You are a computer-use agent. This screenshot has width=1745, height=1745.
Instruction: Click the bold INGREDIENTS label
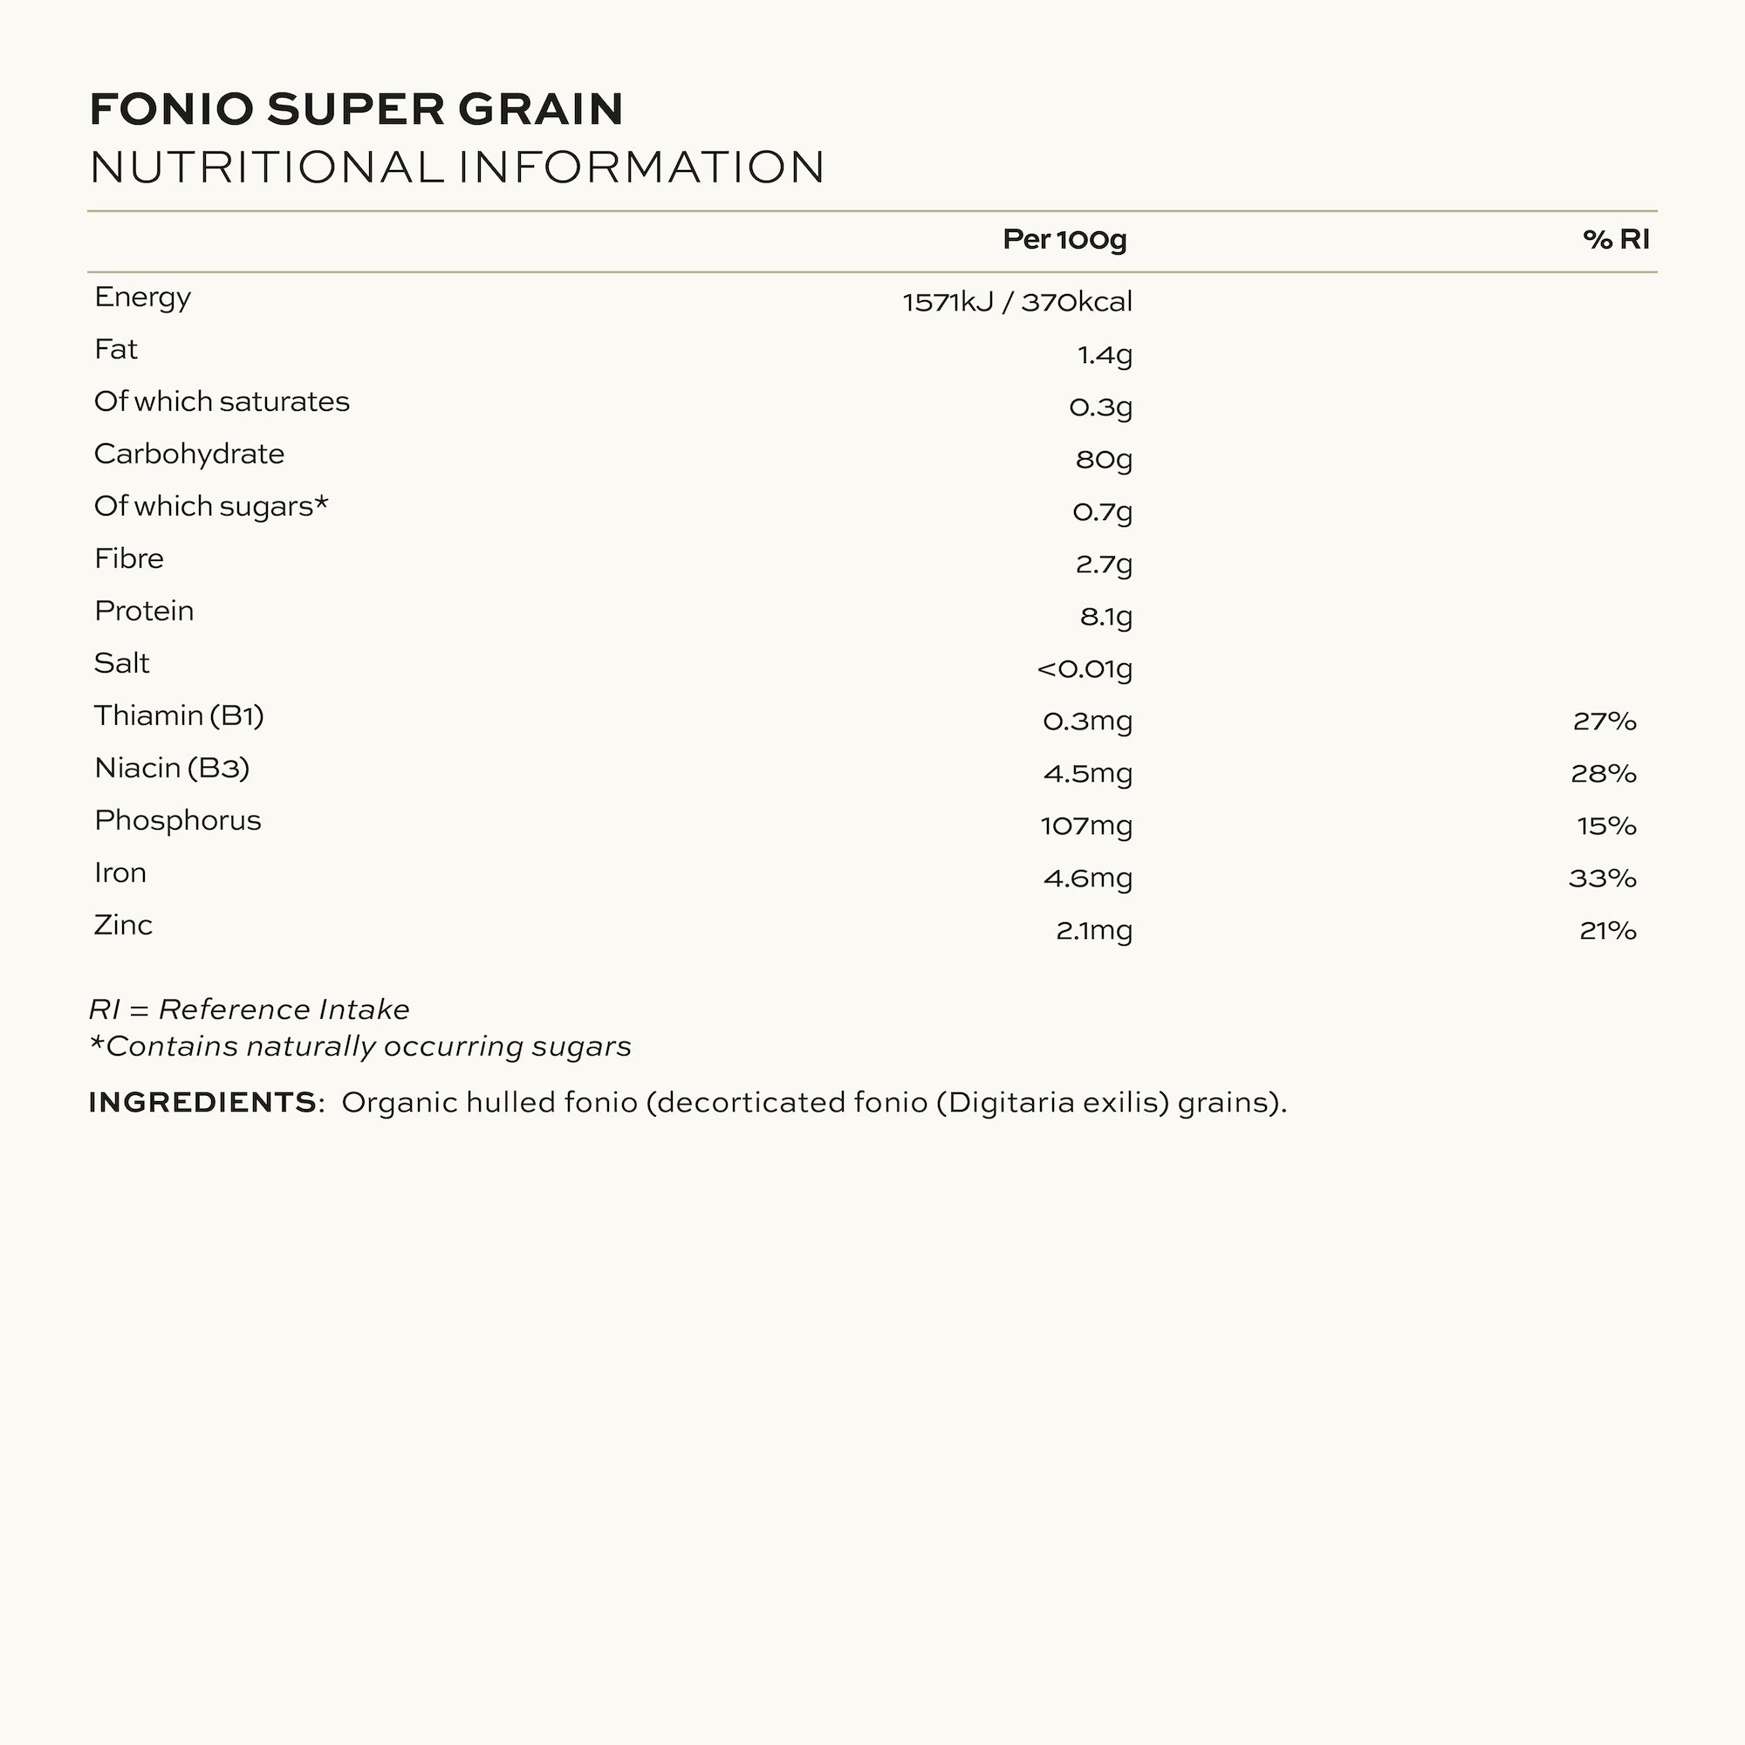[202, 1103]
